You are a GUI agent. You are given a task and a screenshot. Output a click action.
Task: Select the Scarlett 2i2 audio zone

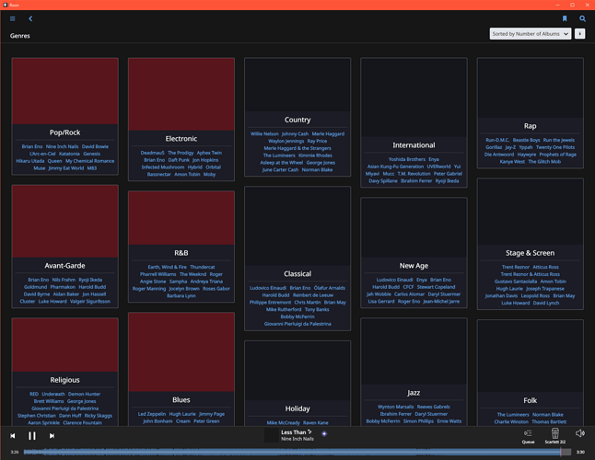(554, 436)
